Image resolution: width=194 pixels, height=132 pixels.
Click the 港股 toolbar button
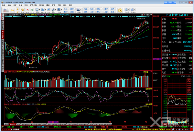pyautogui.click(x=106, y=9)
